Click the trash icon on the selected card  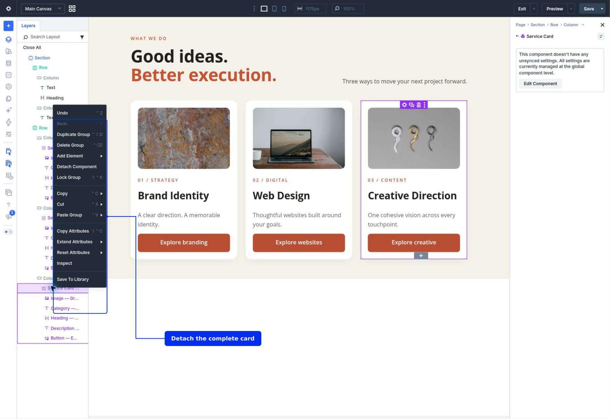pyautogui.click(x=419, y=105)
